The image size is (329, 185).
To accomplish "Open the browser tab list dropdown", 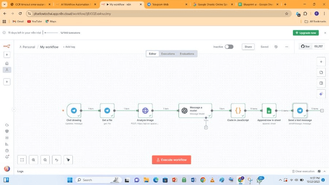I will (4, 4).
